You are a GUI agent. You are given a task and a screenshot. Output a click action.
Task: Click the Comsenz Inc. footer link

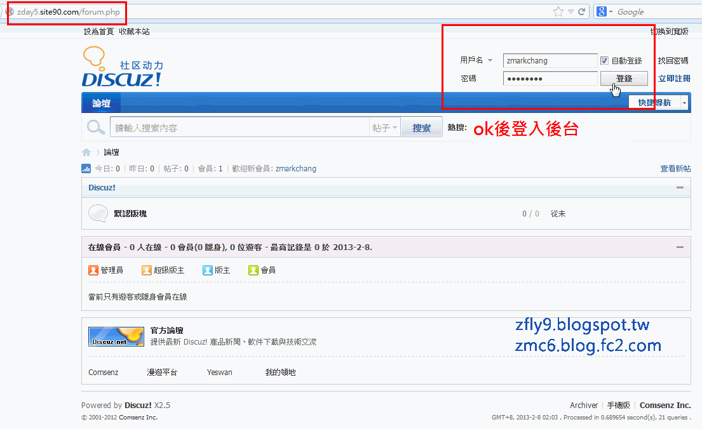tap(665, 406)
